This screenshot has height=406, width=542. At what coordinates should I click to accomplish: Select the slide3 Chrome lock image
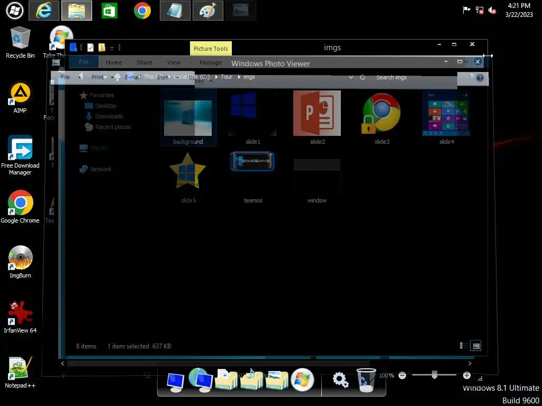382,117
